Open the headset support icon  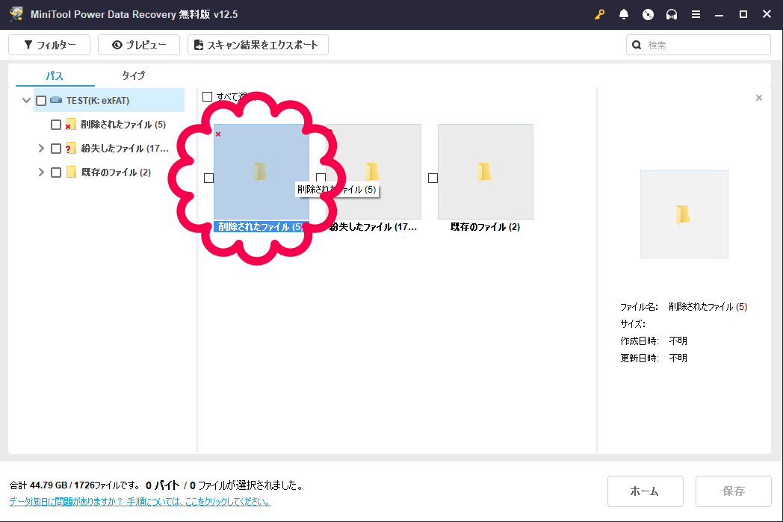coord(672,14)
